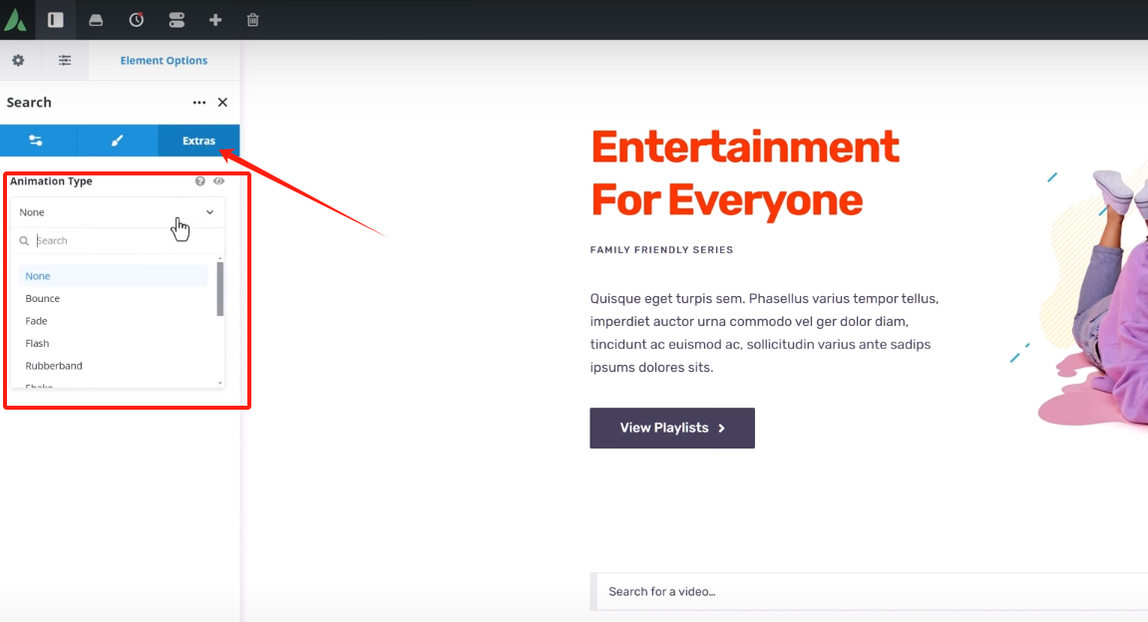Open the gear settings tab in sidebar
The width and height of the screenshot is (1148, 622).
tap(18, 61)
